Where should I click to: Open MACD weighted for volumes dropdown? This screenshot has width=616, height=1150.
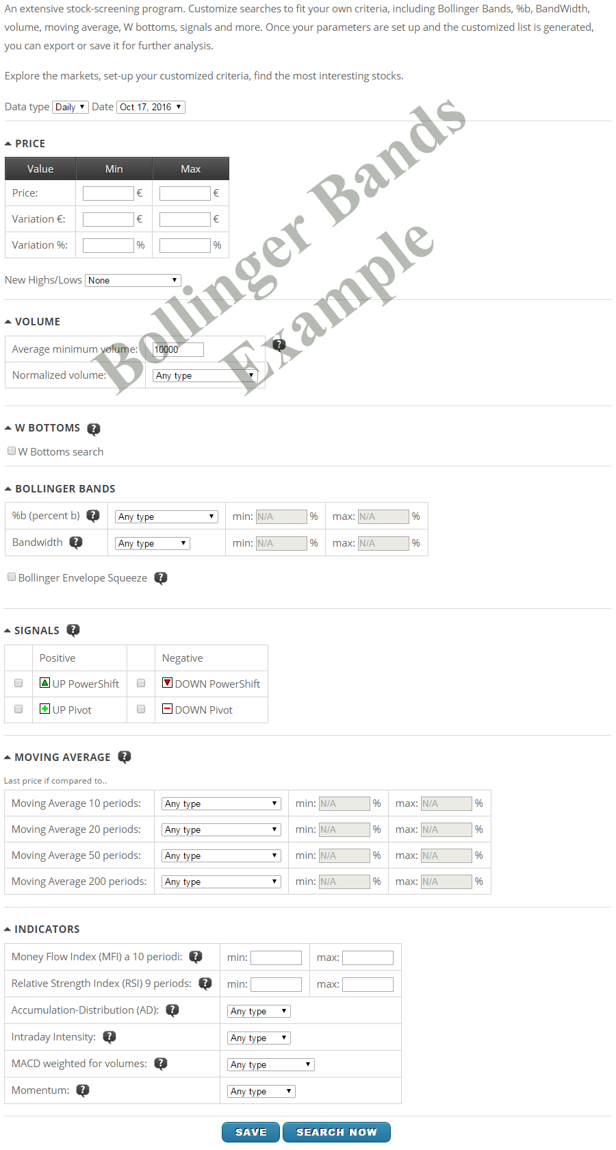tap(271, 1064)
